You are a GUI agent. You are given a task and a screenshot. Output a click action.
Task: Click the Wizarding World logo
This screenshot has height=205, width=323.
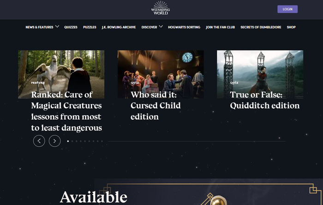pyautogui.click(x=161, y=8)
